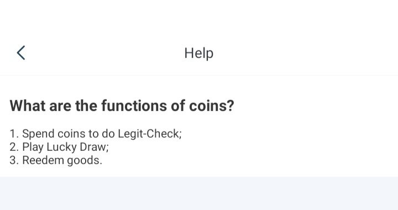Tap the "Spend coins to do Legit-Check" line
398x210 pixels.
[x=96, y=134]
